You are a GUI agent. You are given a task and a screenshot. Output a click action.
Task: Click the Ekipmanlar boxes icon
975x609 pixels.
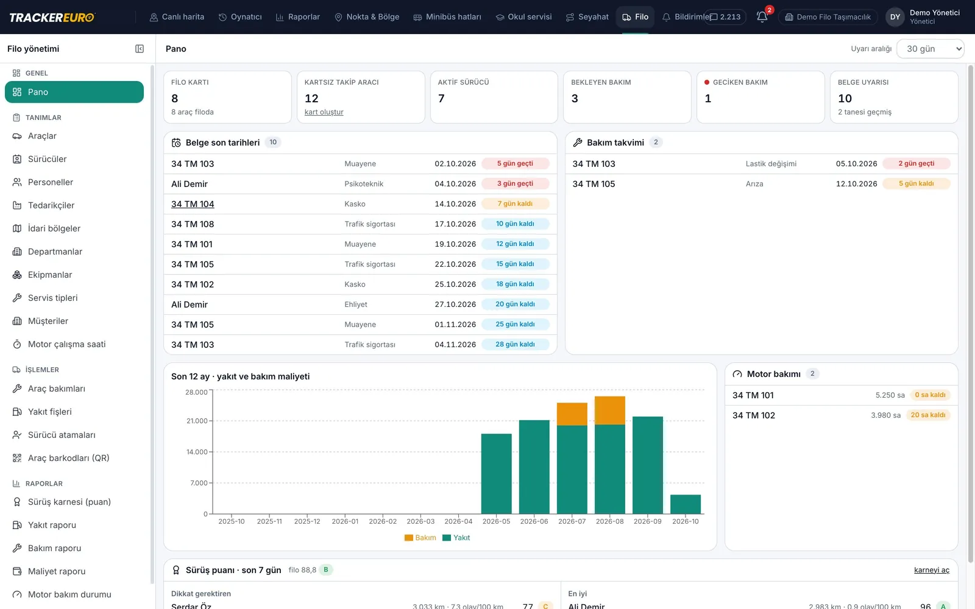pyautogui.click(x=17, y=275)
